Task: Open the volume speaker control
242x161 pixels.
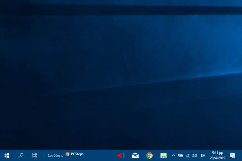Action: [x=194, y=156]
